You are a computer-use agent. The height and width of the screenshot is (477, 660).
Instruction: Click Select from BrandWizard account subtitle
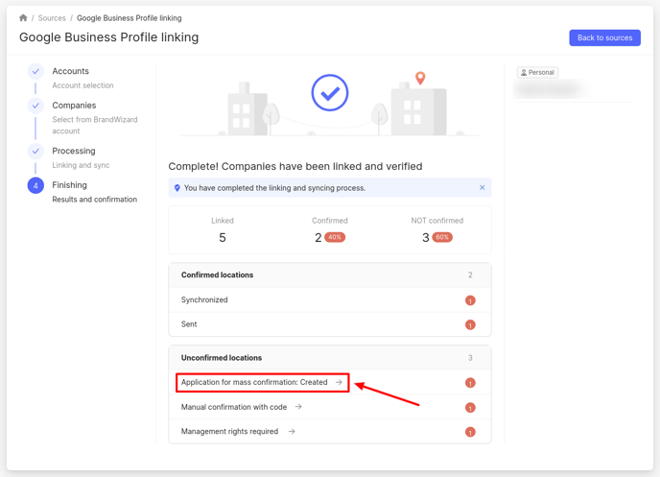(x=95, y=126)
